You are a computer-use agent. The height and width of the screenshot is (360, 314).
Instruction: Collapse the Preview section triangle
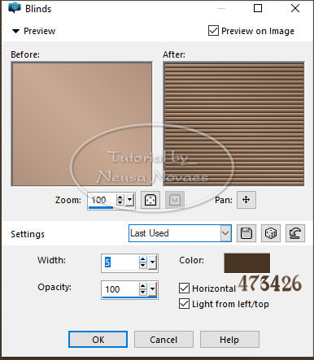tap(15, 31)
